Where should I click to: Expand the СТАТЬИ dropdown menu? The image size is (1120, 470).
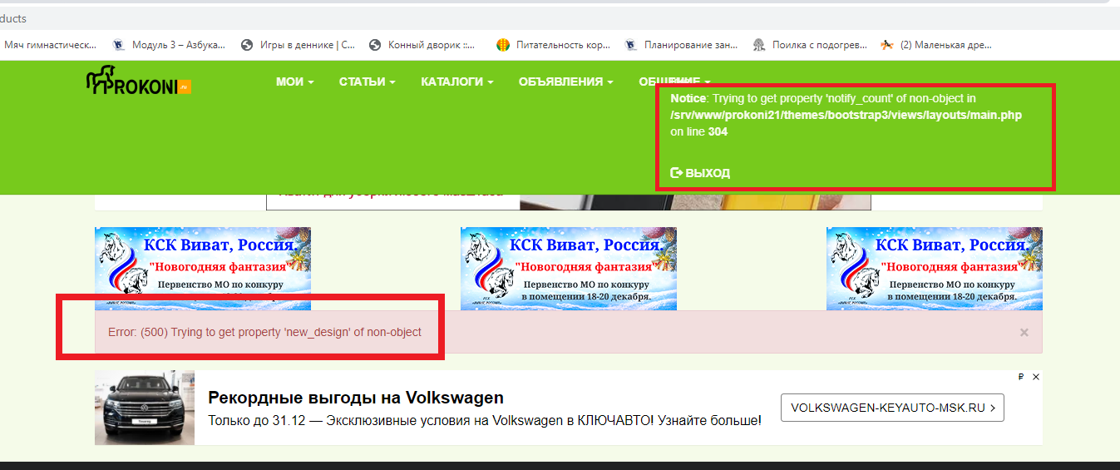(367, 82)
